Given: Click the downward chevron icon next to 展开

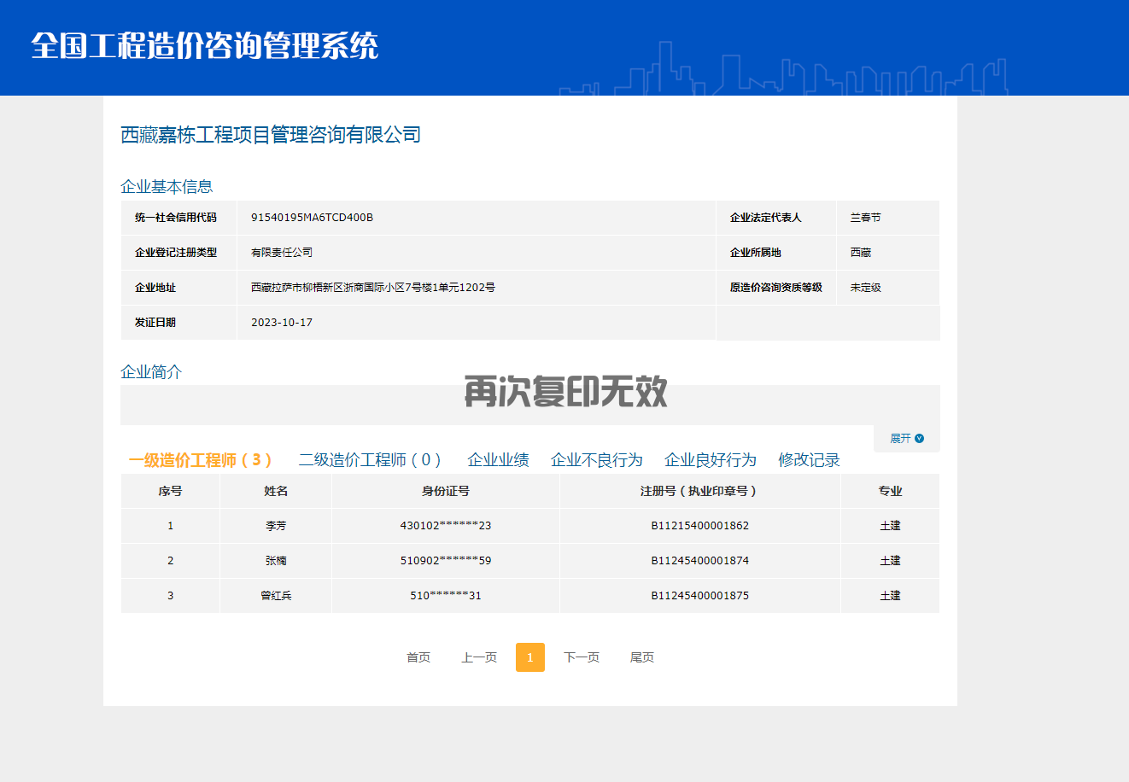Looking at the screenshot, I should pyautogui.click(x=919, y=437).
